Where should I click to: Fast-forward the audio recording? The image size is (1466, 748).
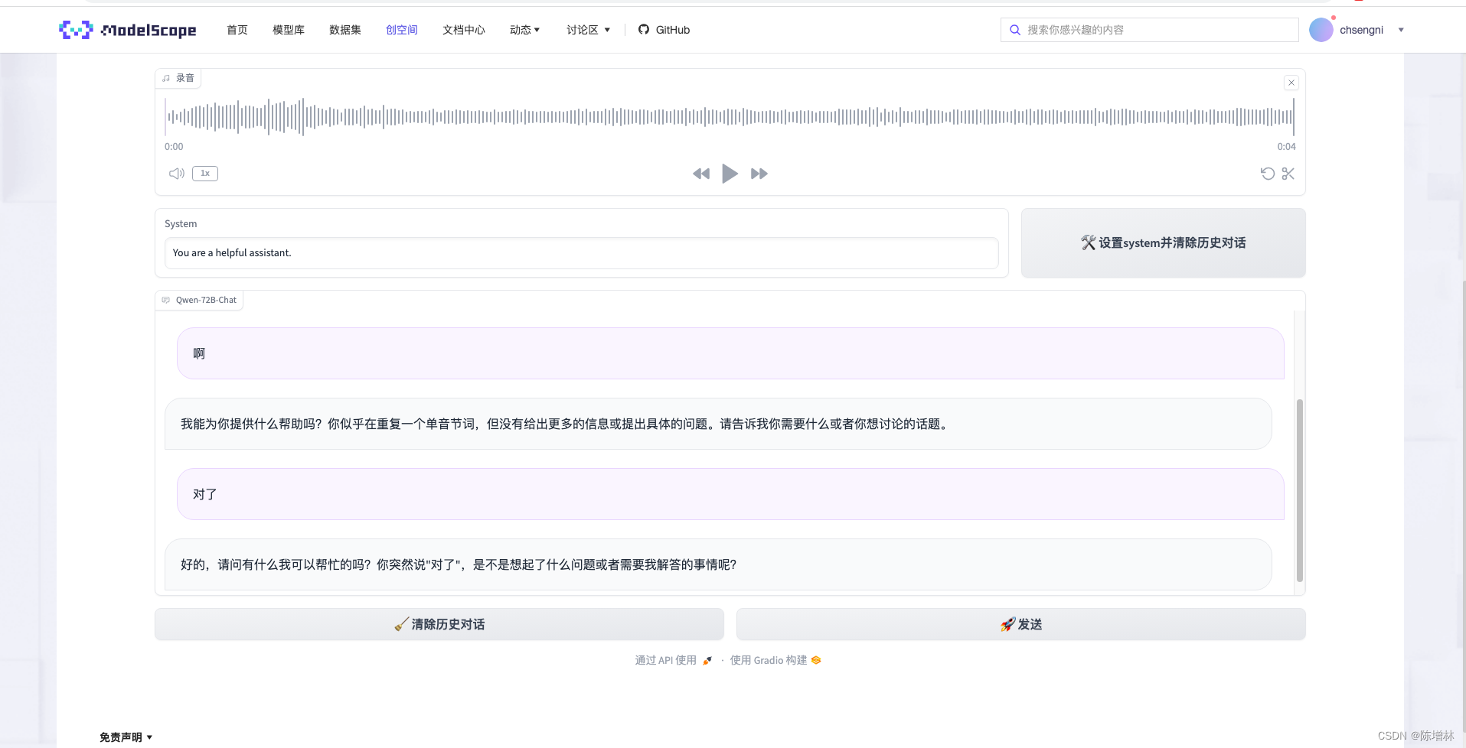(759, 174)
